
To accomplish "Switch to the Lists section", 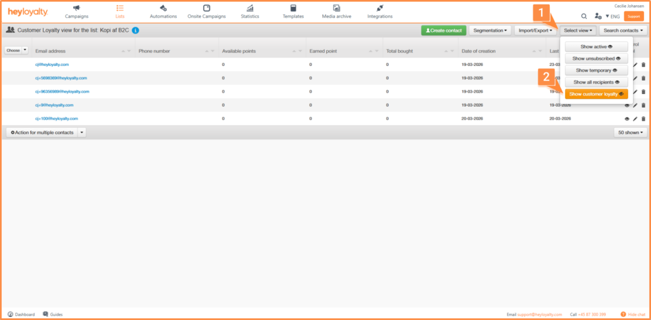I will [x=120, y=11].
